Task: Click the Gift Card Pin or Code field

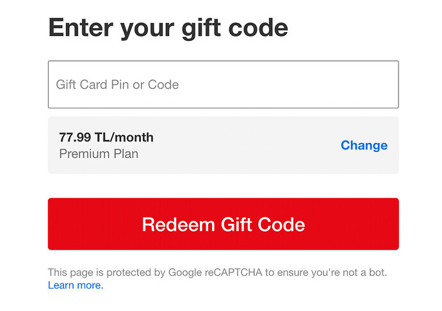Action: [x=224, y=85]
